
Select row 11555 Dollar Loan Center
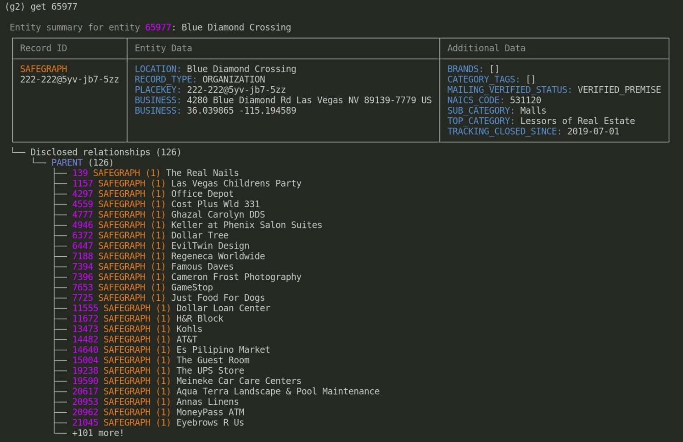tap(171, 308)
